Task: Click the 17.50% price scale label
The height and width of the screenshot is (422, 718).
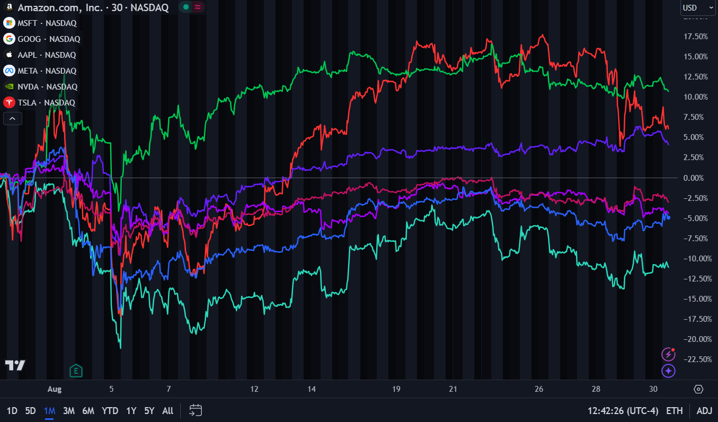Action: pyautogui.click(x=696, y=37)
